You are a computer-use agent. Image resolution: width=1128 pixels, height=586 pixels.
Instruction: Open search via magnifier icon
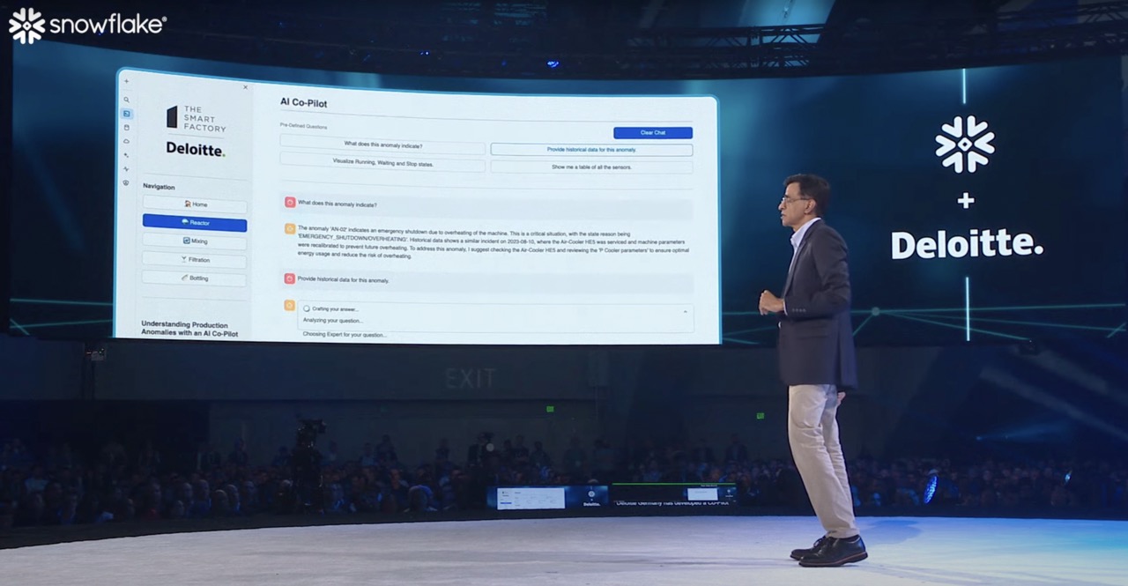126,100
